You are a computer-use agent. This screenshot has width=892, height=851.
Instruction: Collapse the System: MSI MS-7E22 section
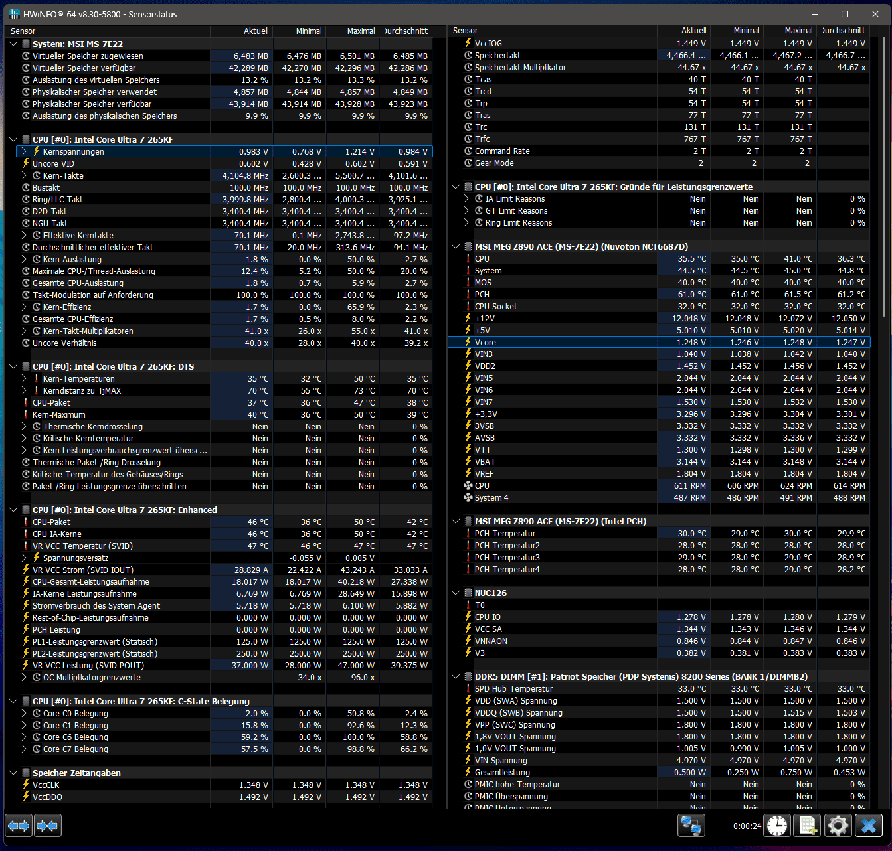[x=14, y=44]
